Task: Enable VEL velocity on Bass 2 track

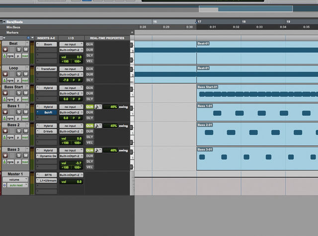Action: point(89,143)
